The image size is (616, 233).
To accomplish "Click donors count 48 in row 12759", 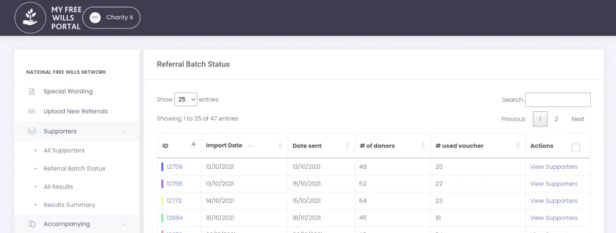I will 363,167.
